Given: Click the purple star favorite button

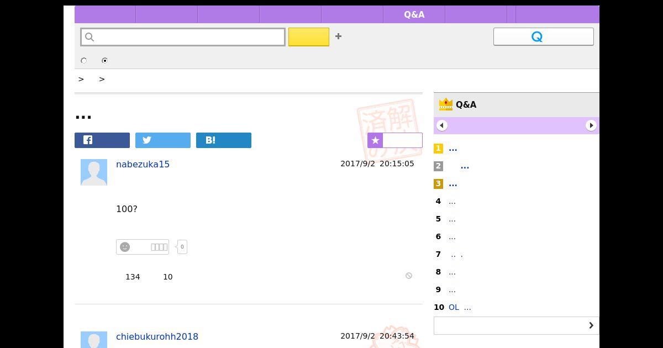Looking at the screenshot, I should click(x=395, y=140).
